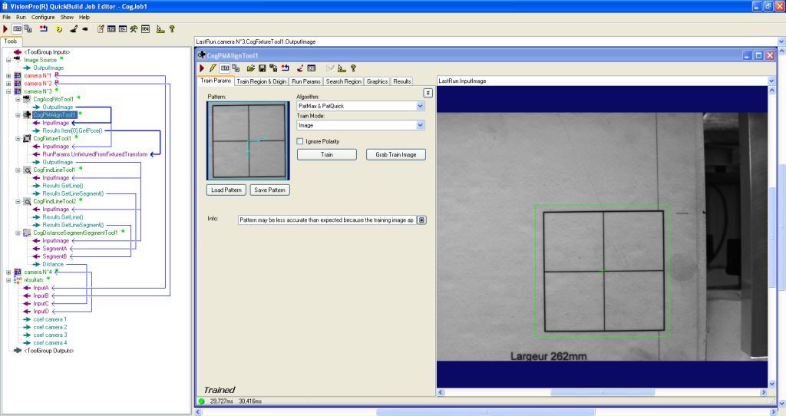786x416 pixels.
Task: Click the CogFixtureTool1 icon in the tree
Action: point(28,138)
